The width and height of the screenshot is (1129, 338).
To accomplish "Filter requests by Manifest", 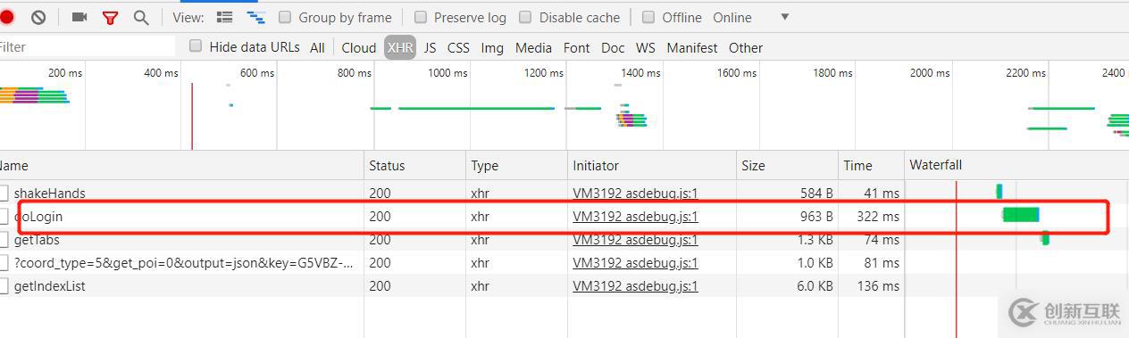I will 692,47.
